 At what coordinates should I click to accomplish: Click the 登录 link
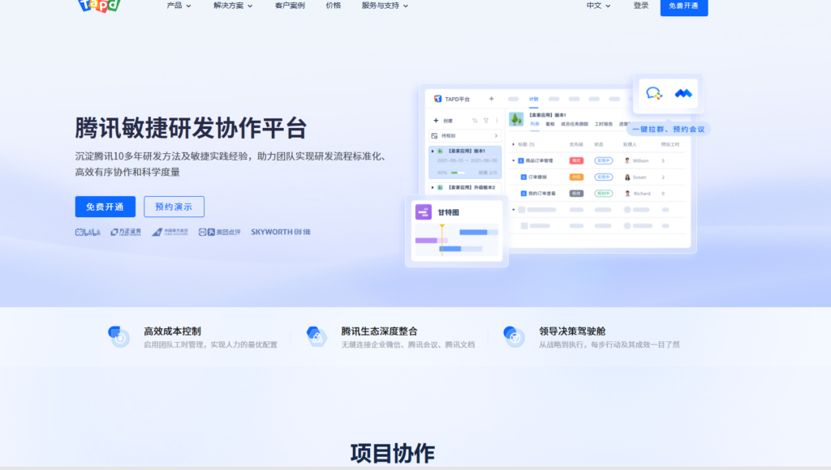coord(640,5)
